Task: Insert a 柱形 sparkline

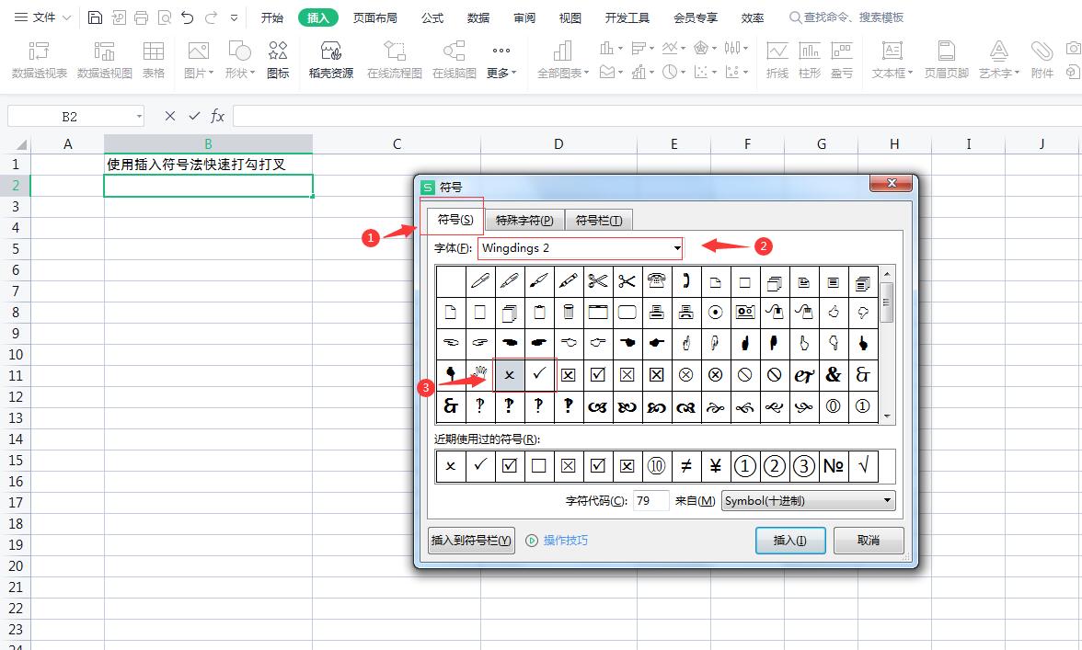Action: 810,59
